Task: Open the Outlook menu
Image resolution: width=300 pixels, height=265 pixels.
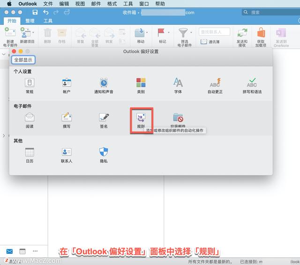Action: click(28, 4)
